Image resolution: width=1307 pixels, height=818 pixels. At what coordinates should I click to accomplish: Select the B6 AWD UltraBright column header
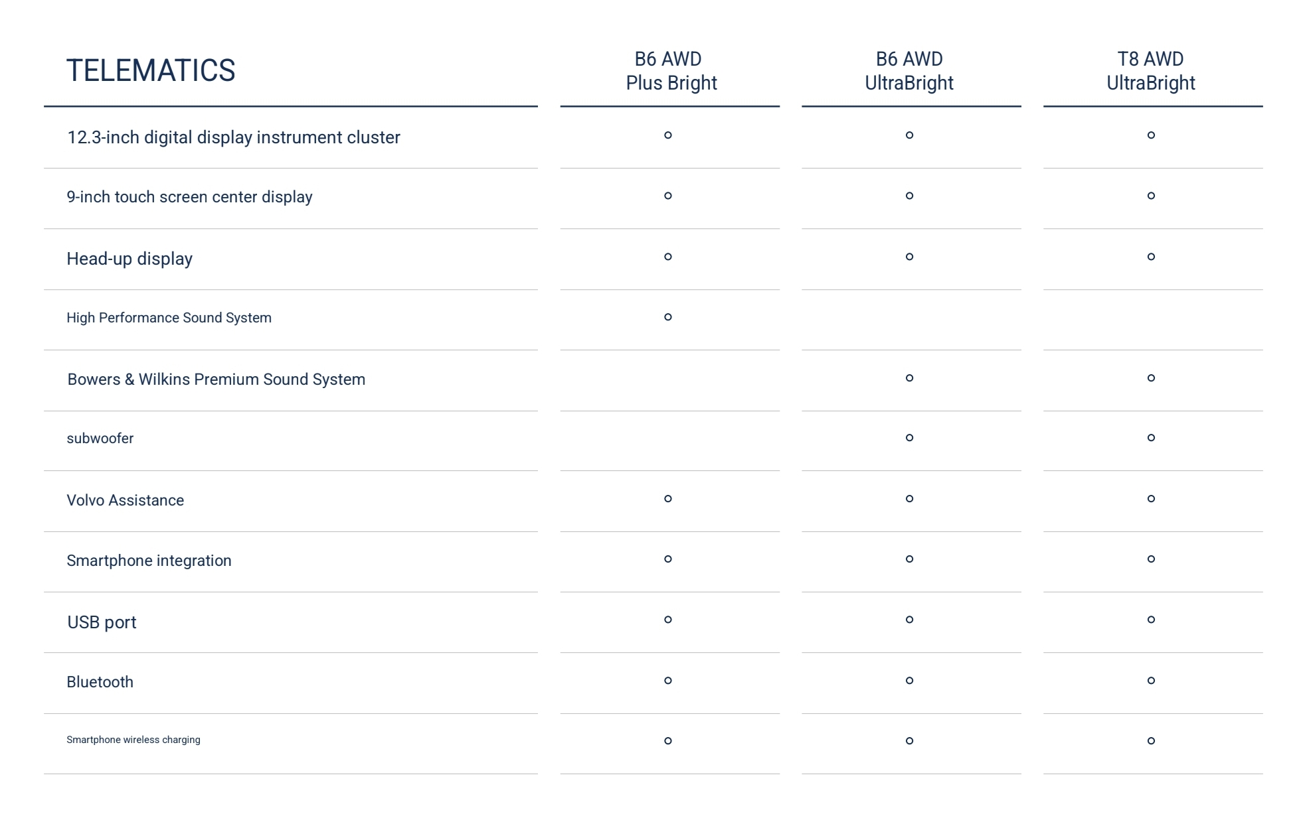pos(909,71)
